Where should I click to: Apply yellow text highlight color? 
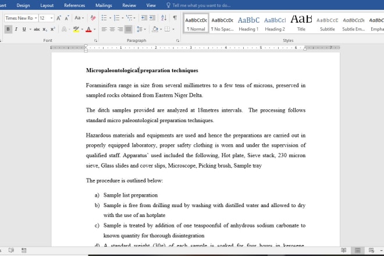(76, 30)
